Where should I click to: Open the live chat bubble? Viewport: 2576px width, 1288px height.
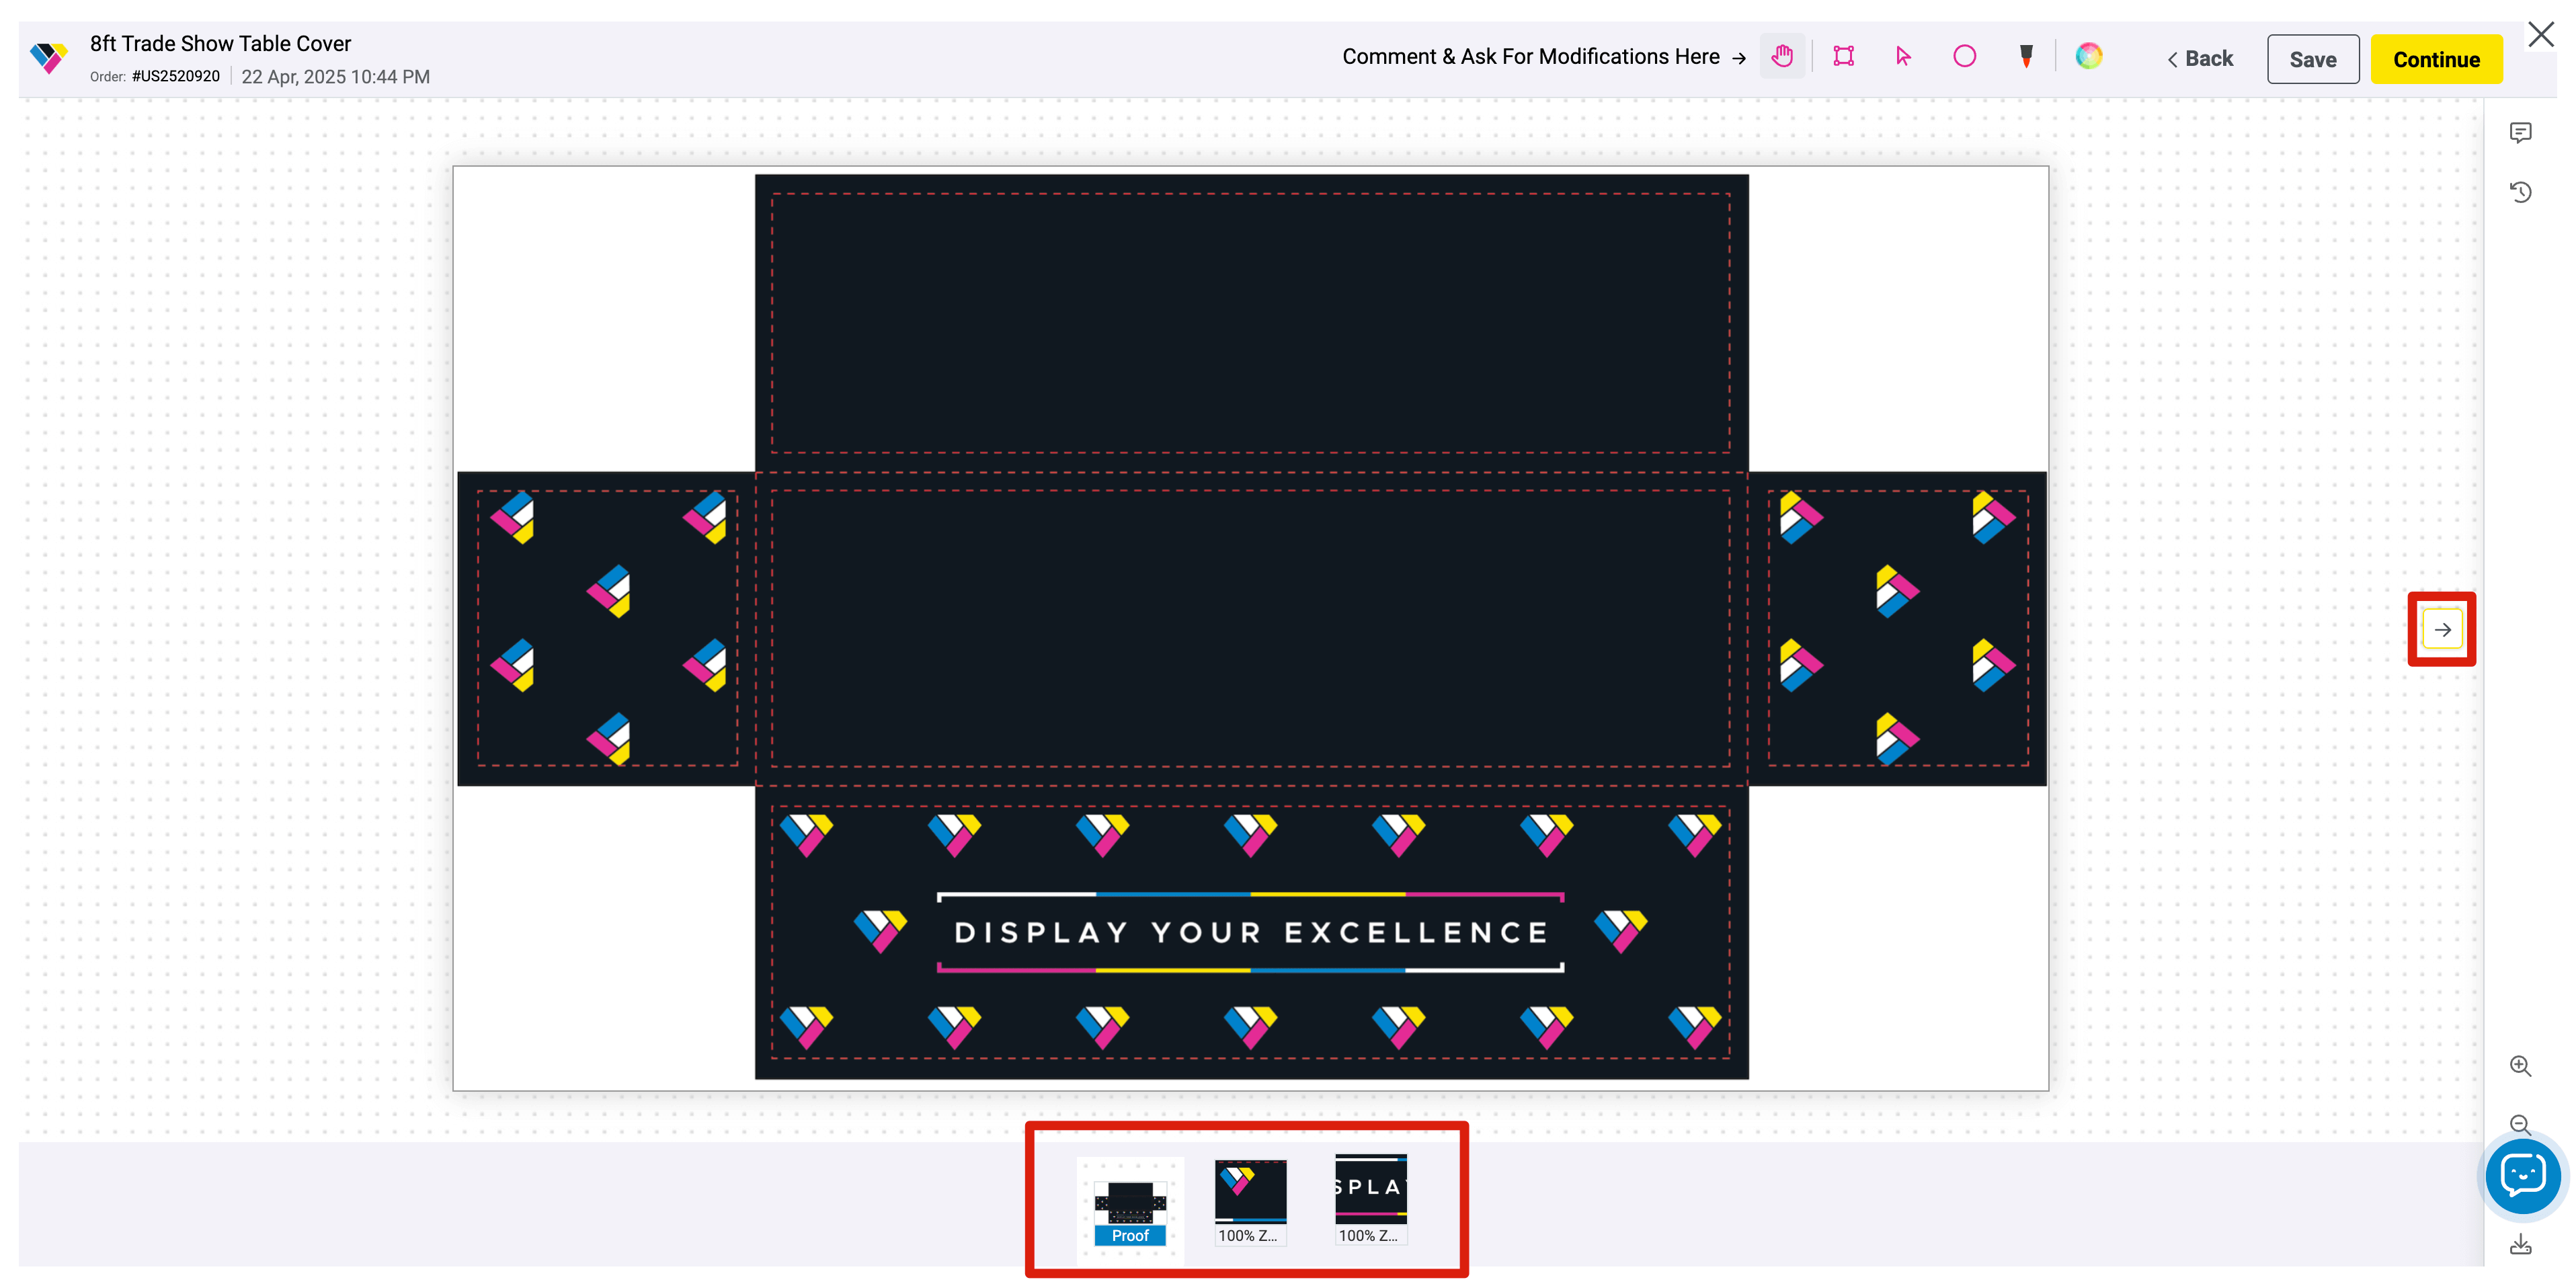[2522, 1176]
